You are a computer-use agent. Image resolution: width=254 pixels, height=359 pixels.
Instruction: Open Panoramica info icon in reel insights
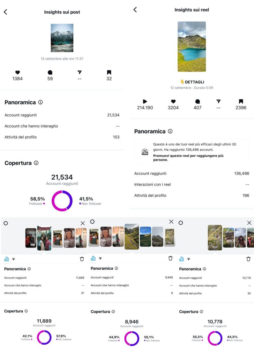[x=170, y=131]
